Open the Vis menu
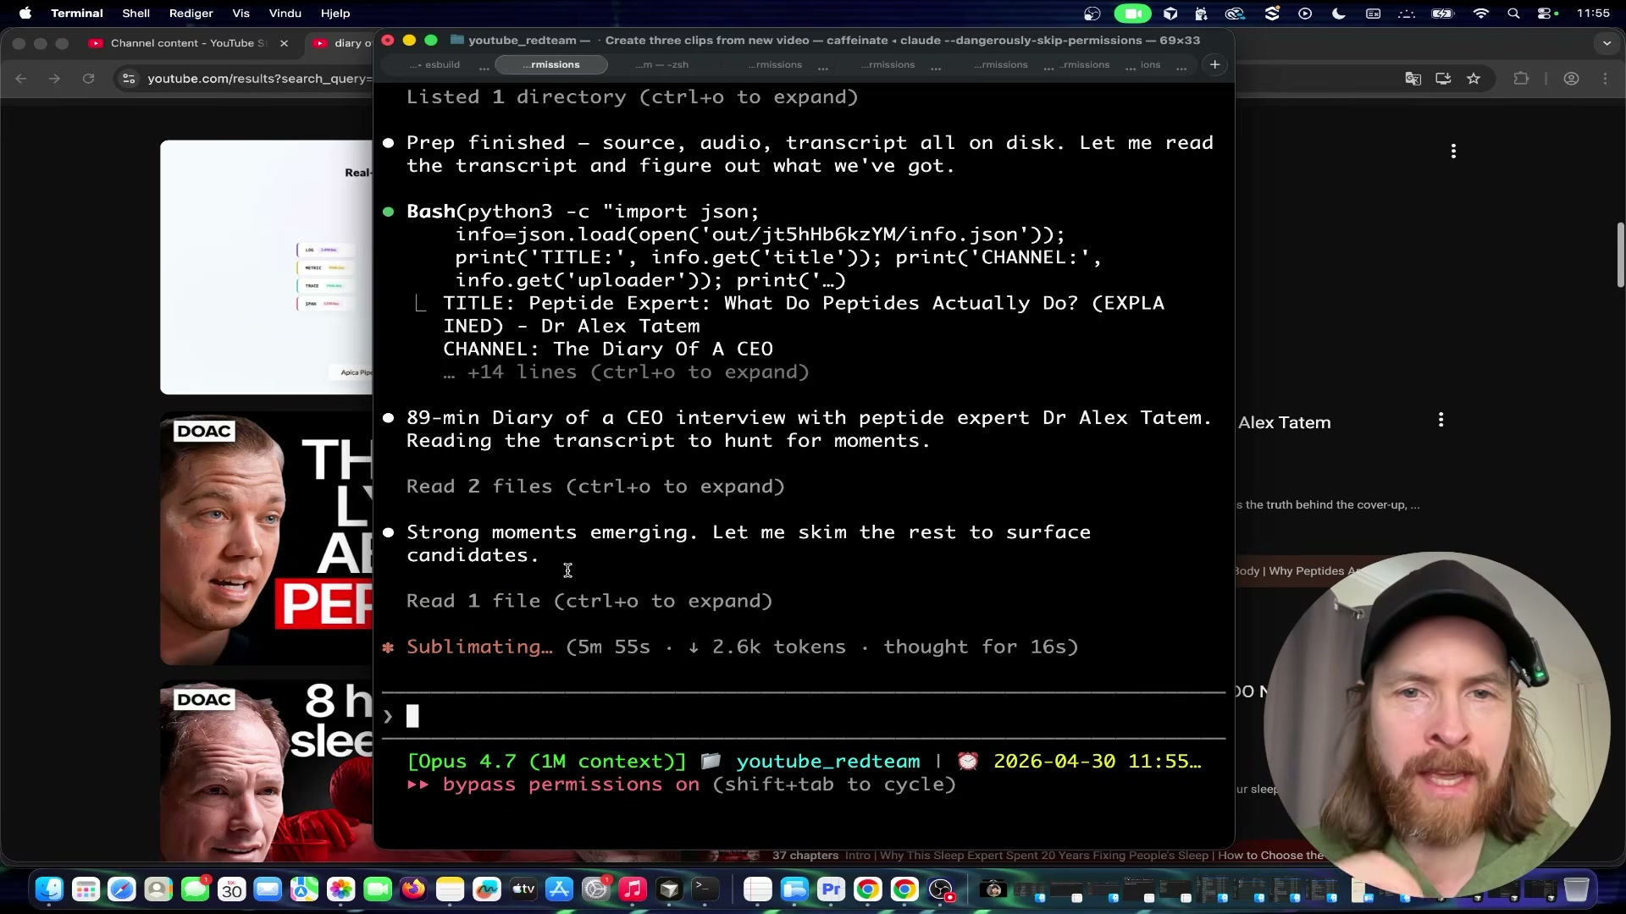 point(241,14)
